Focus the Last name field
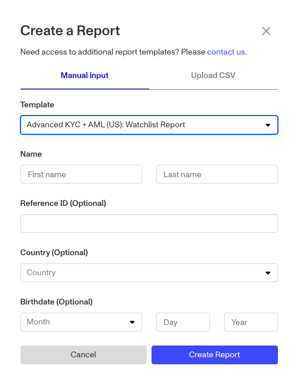 click(x=217, y=174)
